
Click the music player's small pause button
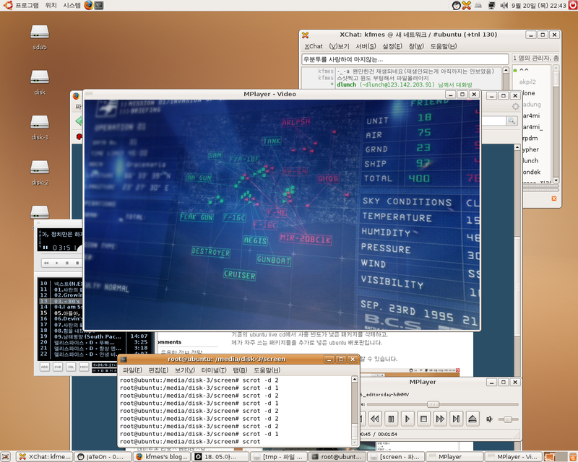(66, 263)
